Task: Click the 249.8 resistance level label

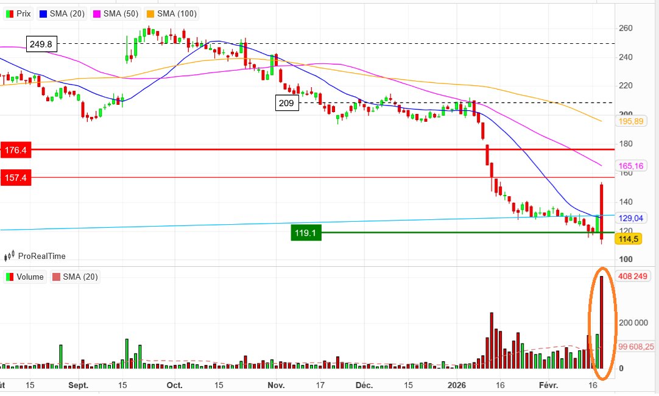Action: 41,44
